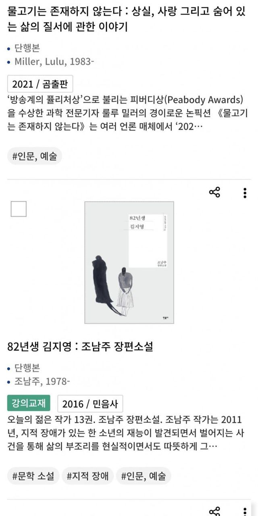Tap the #문학 소설 tag
Viewport: 258px width, 516px height.
33,476
